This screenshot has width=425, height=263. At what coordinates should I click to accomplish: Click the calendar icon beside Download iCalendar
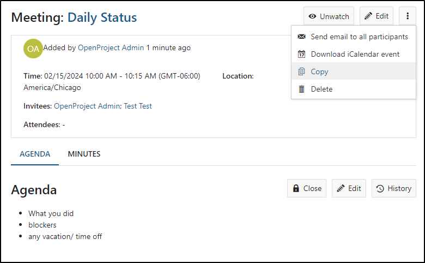point(301,54)
